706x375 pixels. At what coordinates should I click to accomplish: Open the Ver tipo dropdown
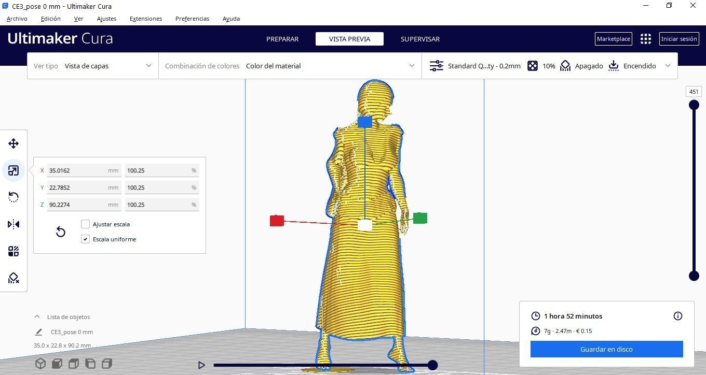tap(93, 66)
